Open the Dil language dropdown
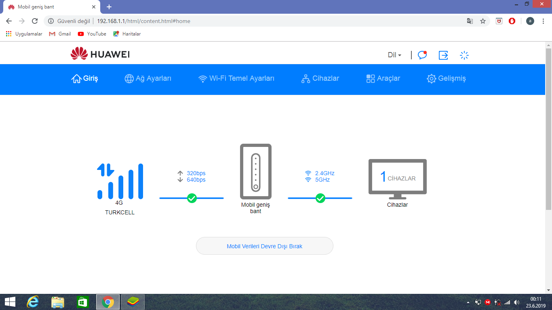The height and width of the screenshot is (310, 552). (x=394, y=55)
